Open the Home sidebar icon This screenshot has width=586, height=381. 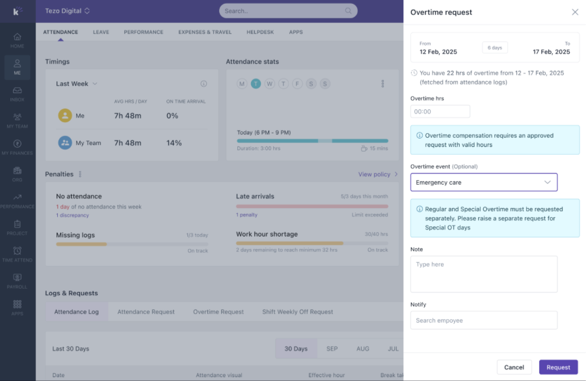[17, 36]
